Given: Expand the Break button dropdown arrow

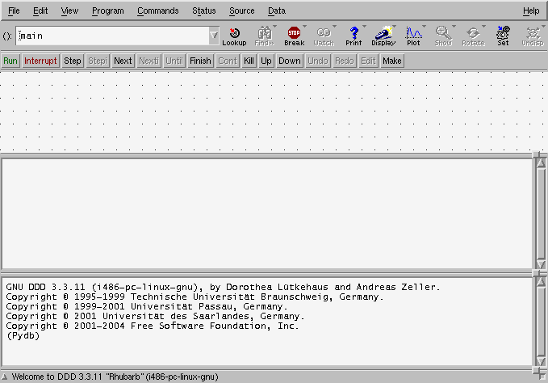Looking at the screenshot, I should [x=304, y=27].
